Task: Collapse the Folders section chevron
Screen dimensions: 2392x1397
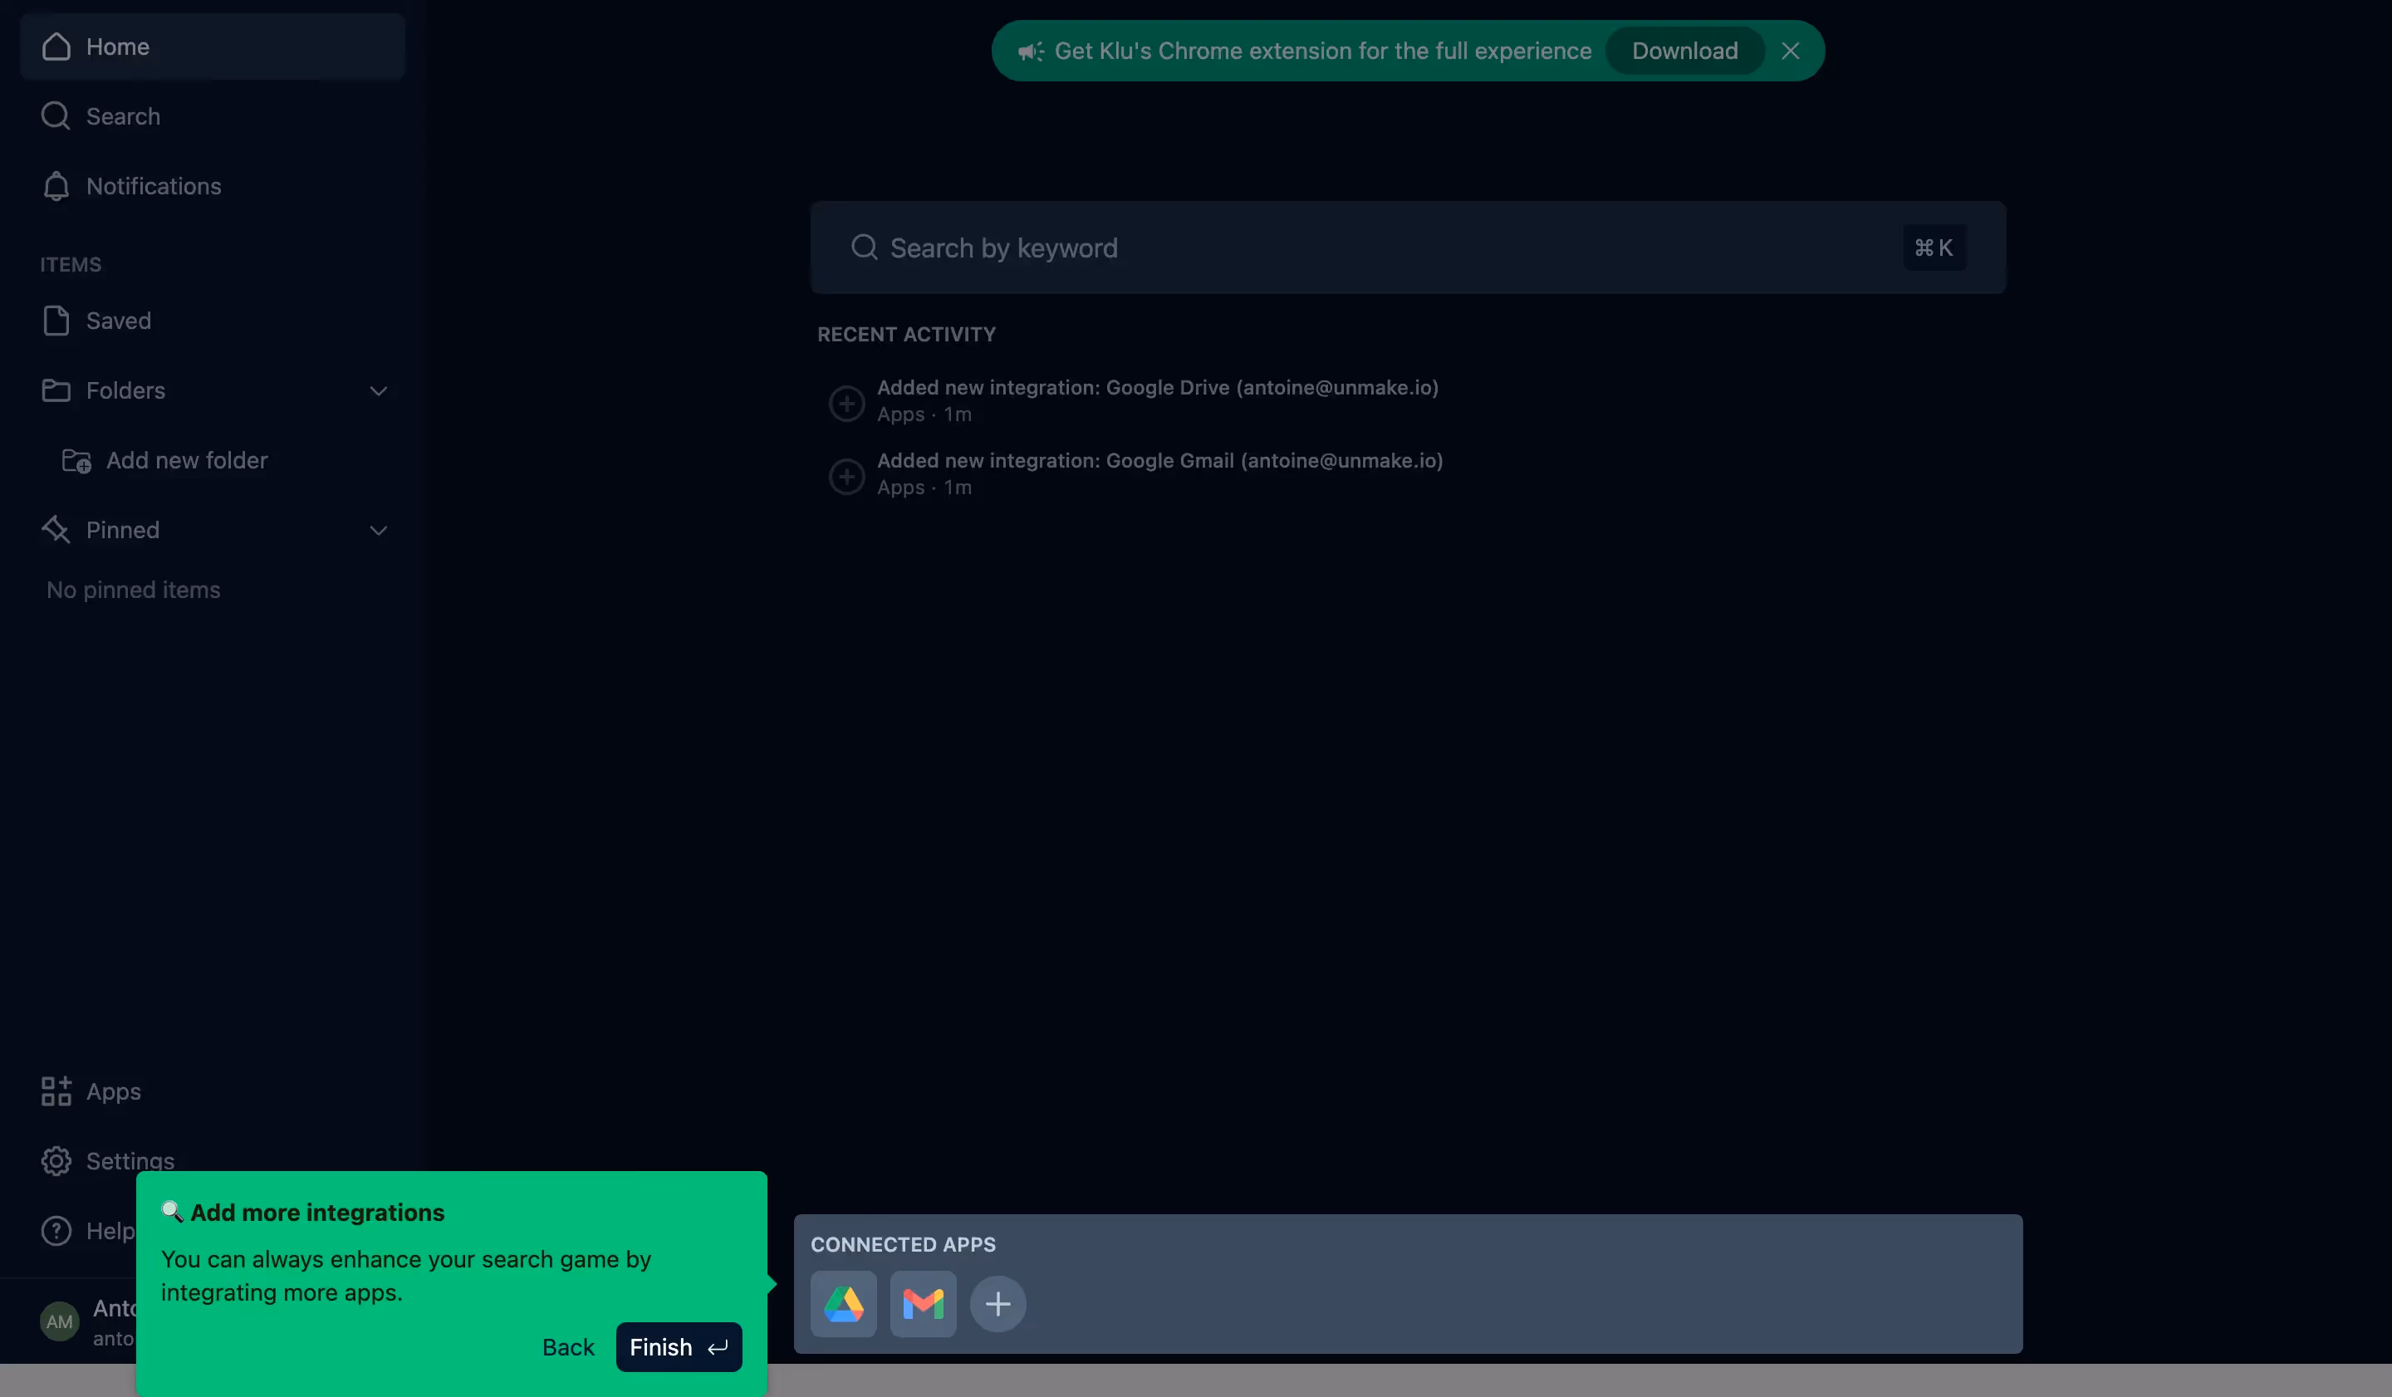Action: coord(378,391)
